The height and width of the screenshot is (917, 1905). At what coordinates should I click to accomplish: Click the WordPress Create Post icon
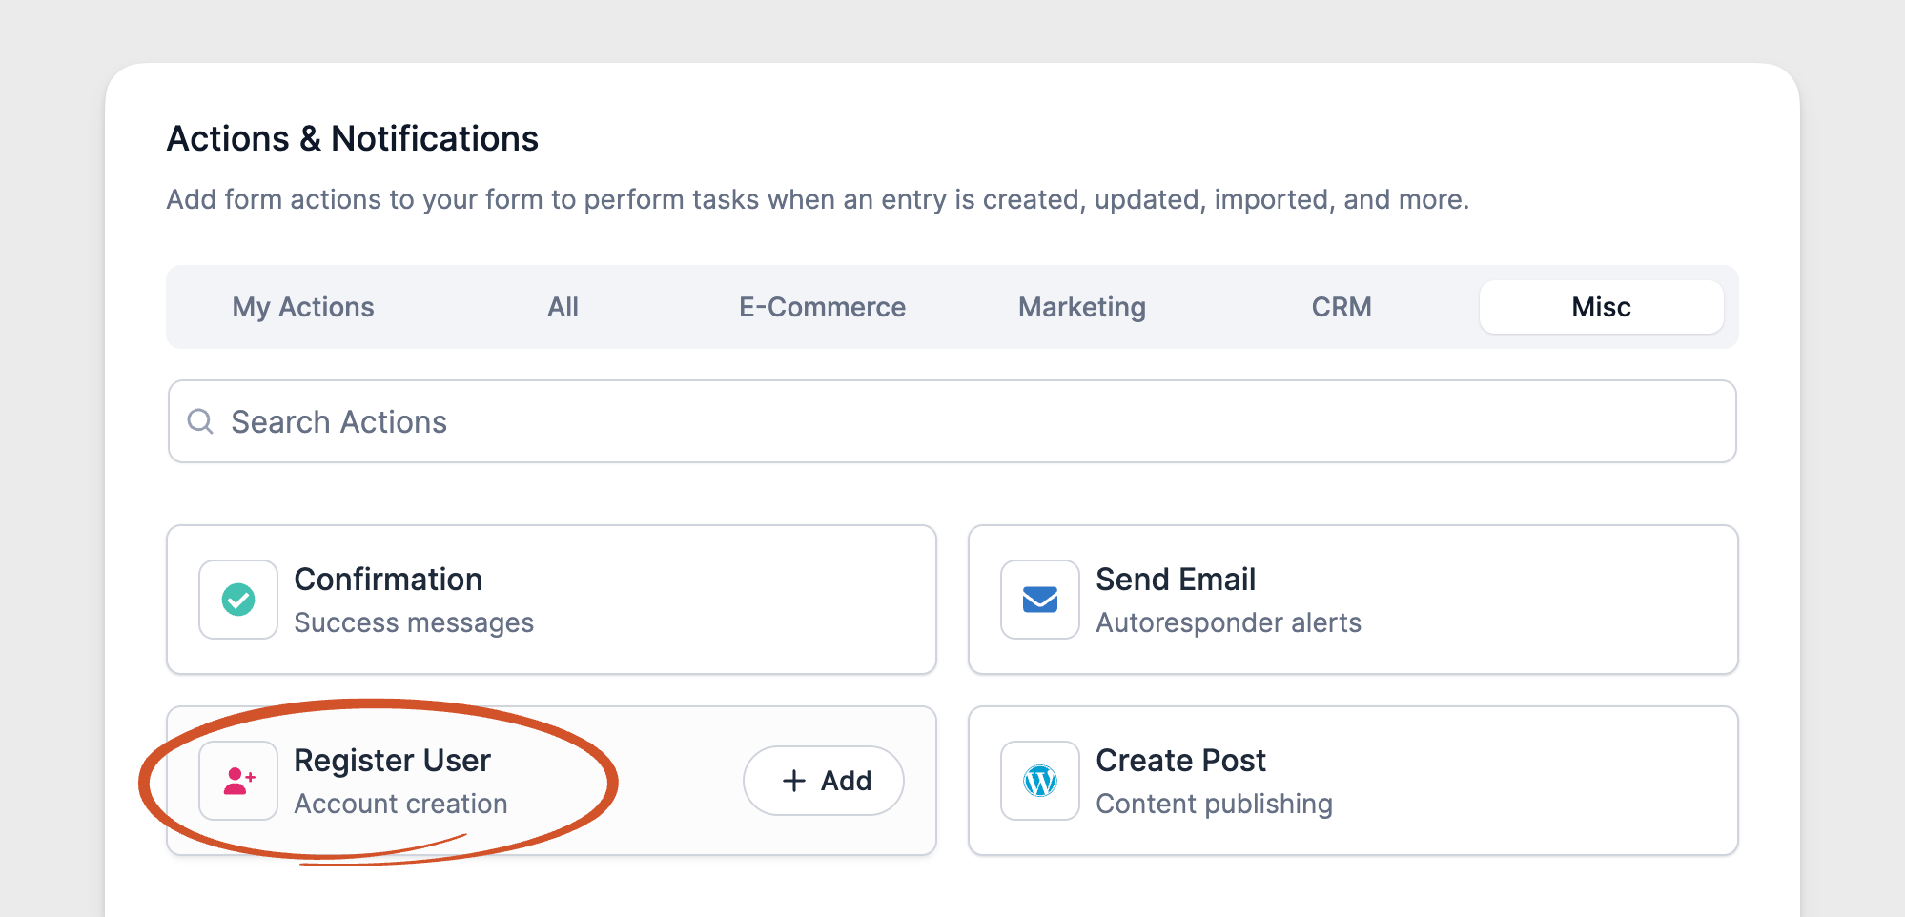[x=1040, y=781]
